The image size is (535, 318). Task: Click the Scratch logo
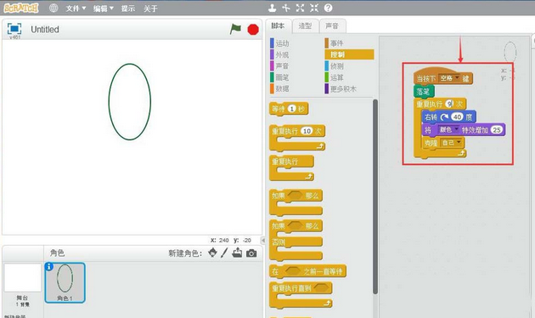click(x=21, y=8)
